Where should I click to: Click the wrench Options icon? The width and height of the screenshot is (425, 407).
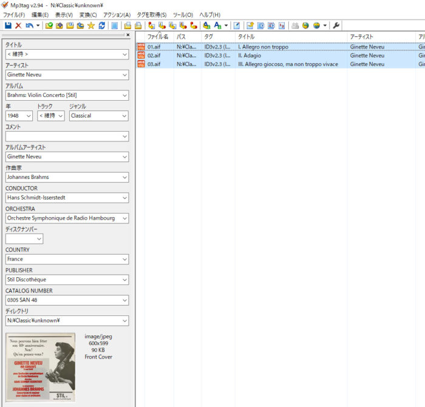[x=336, y=25]
